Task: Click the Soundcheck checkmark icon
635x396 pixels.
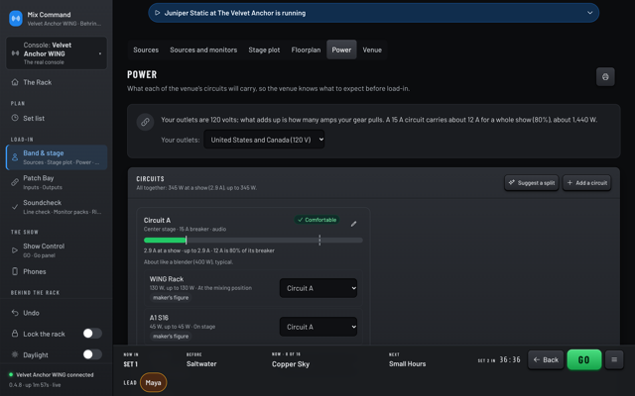Action: pos(15,207)
